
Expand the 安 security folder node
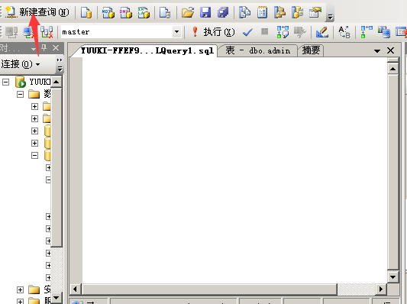[x=21, y=289]
